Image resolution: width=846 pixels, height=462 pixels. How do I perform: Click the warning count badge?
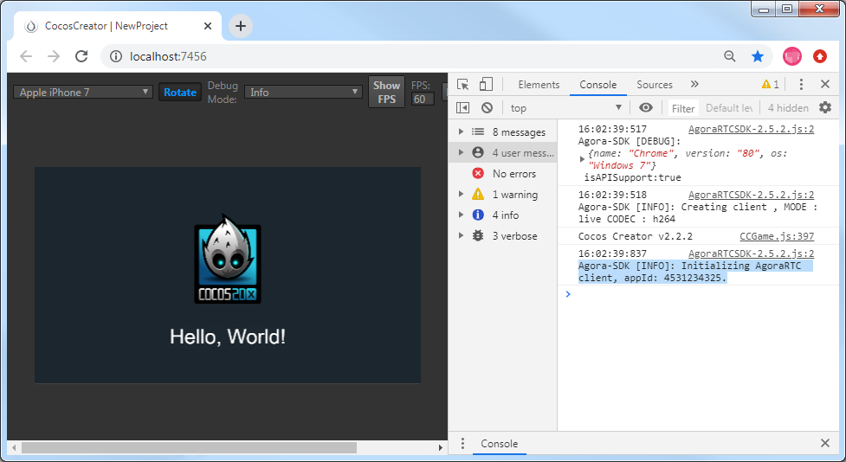coord(770,85)
